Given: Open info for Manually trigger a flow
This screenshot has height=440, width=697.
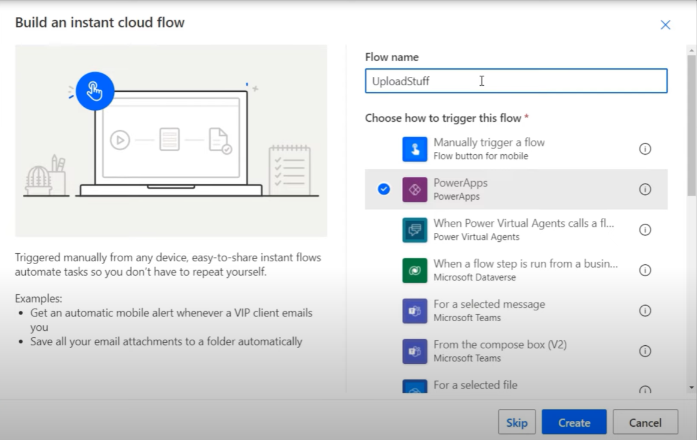Looking at the screenshot, I should [645, 149].
